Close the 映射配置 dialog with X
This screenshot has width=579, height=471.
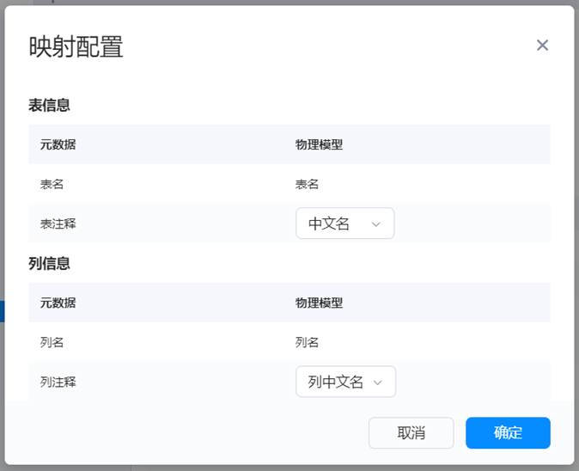click(x=542, y=46)
